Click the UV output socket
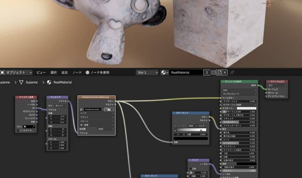 coord(37,108)
